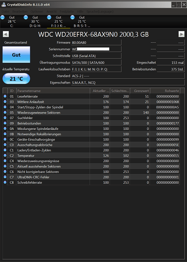Click status dot for Lesefehlerrate row
Image resolution: width=187 pixels, height=262 pixels.
[x=5, y=96]
